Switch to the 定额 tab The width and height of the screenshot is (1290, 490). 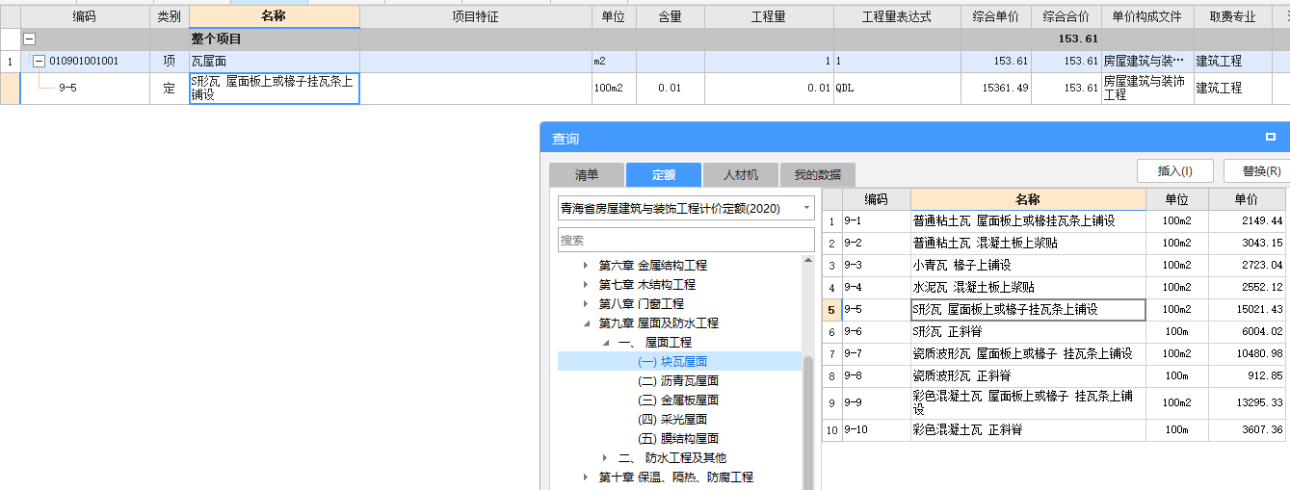664,174
